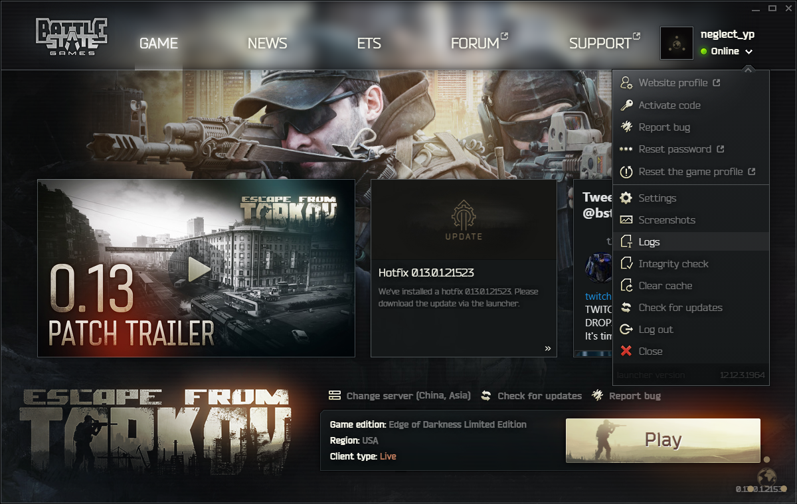Screen dimensions: 797x504
Task: Click the globe icon at bottom right corner
Action: pos(766,477)
